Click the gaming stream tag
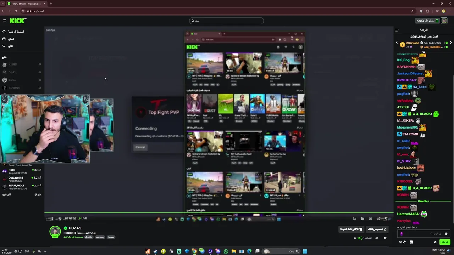Viewport: 454px width, 255px height. coord(100,237)
